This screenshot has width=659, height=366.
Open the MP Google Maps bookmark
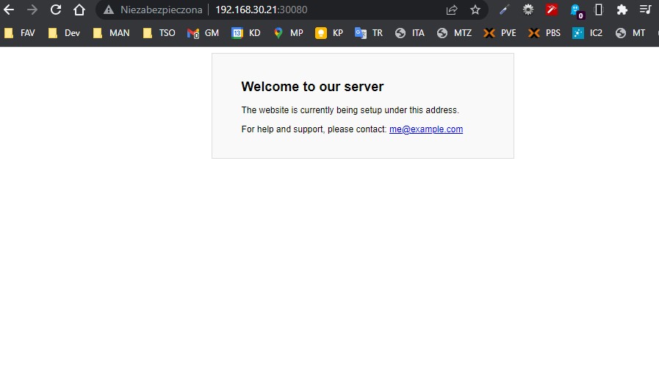[288, 33]
